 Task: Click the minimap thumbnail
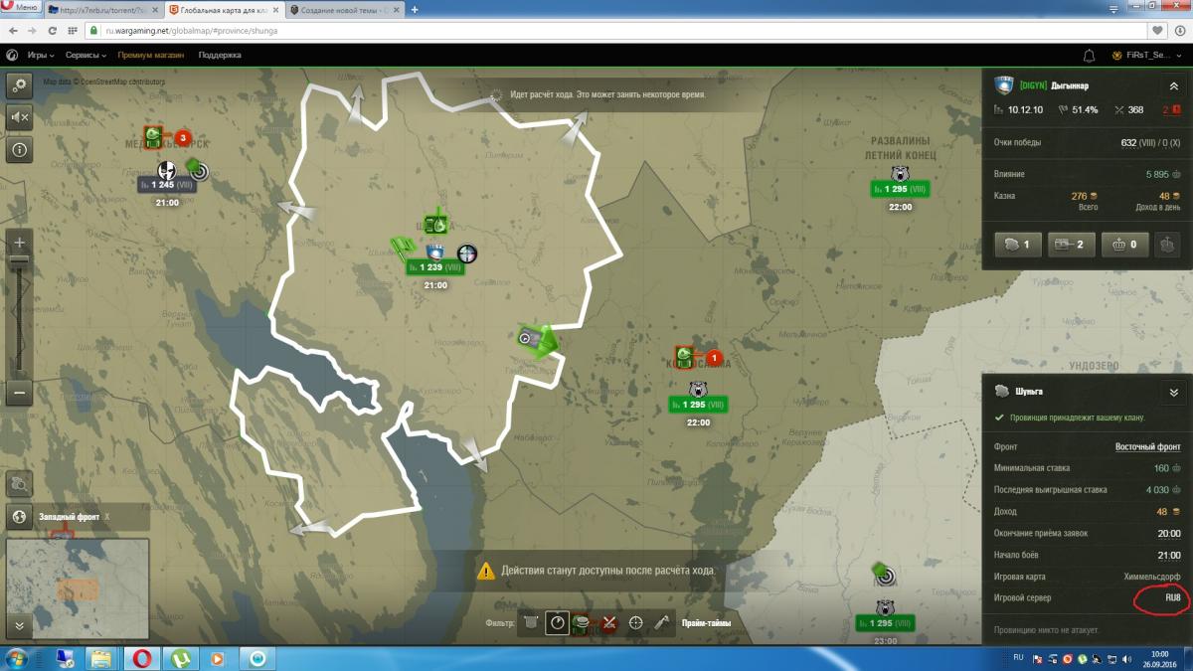[78, 587]
